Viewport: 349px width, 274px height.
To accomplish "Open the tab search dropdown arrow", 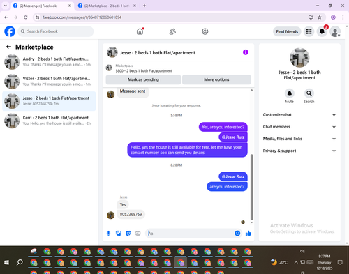I will [6, 6].
